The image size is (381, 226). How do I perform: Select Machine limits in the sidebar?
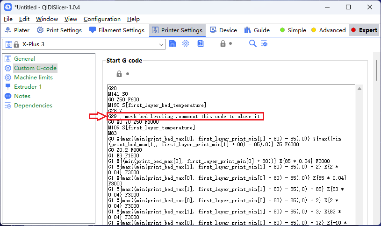pyautogui.click(x=33, y=78)
